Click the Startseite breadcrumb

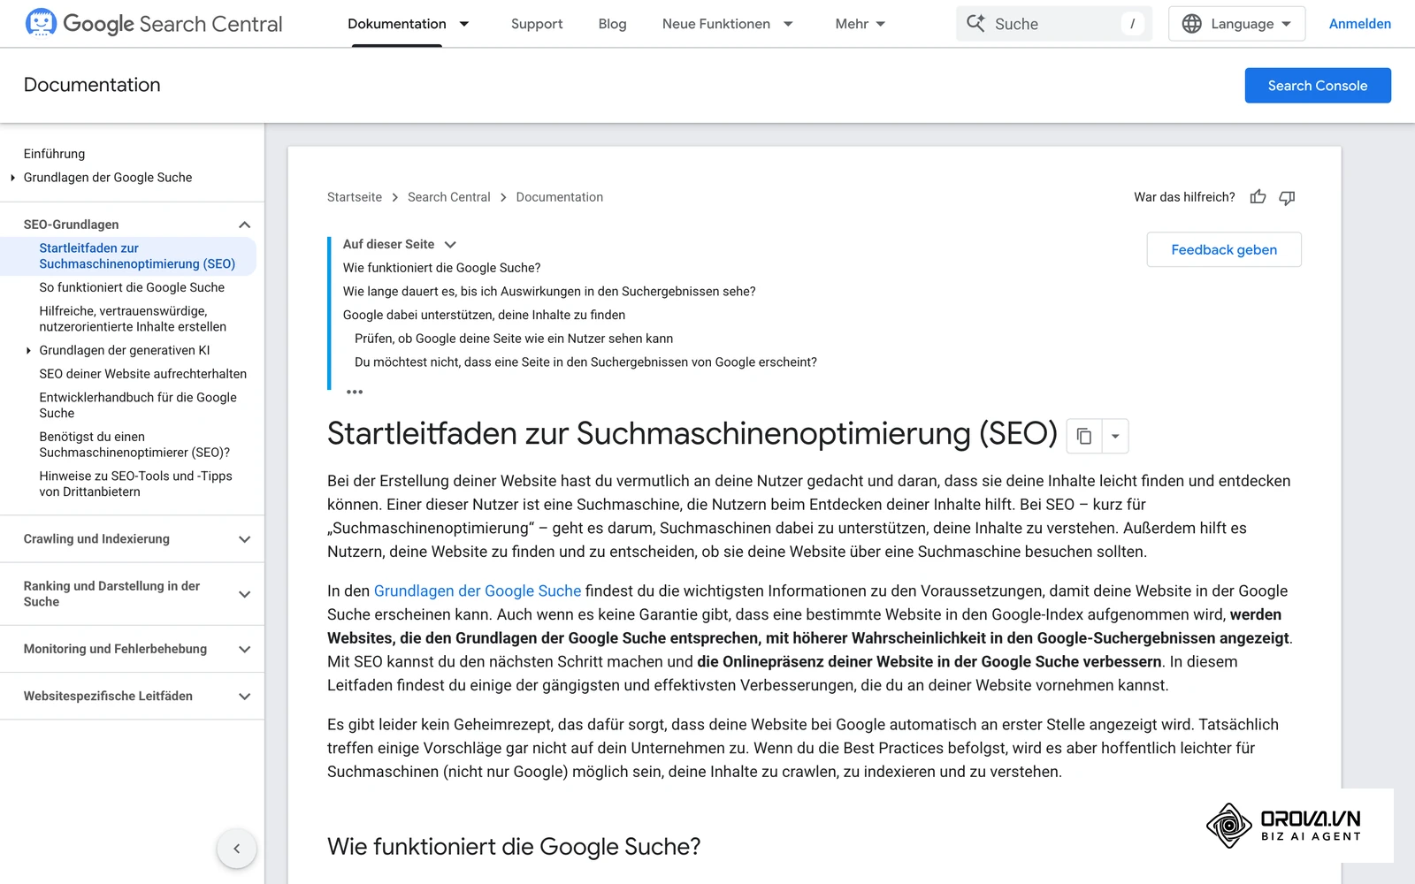[x=355, y=197]
